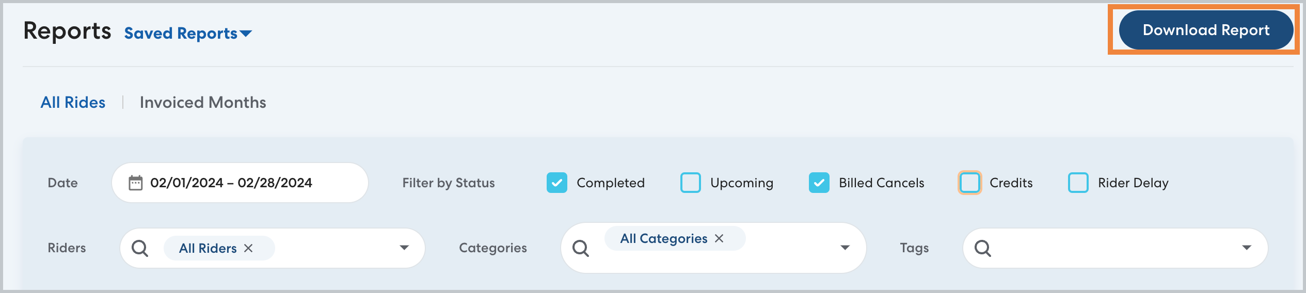The width and height of the screenshot is (1306, 293).
Task: Click inside the Tags search field
Action: (1110, 248)
